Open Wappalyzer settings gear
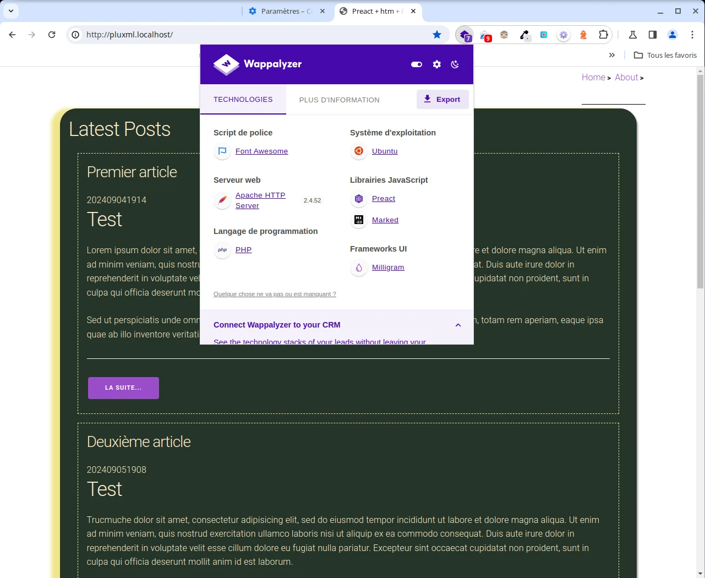Image resolution: width=705 pixels, height=578 pixels. 437,64
